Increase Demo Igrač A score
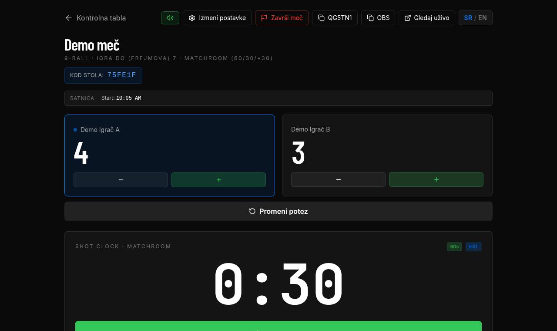The width and height of the screenshot is (557, 331). (218, 180)
